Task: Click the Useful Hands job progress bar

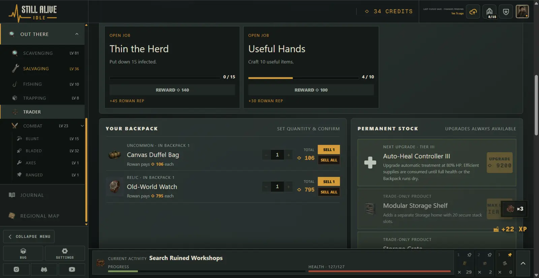Action: (304, 78)
